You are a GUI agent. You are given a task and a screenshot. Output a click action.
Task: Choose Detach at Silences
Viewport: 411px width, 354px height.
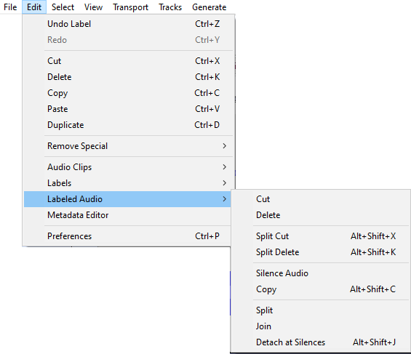pyautogui.click(x=321, y=342)
